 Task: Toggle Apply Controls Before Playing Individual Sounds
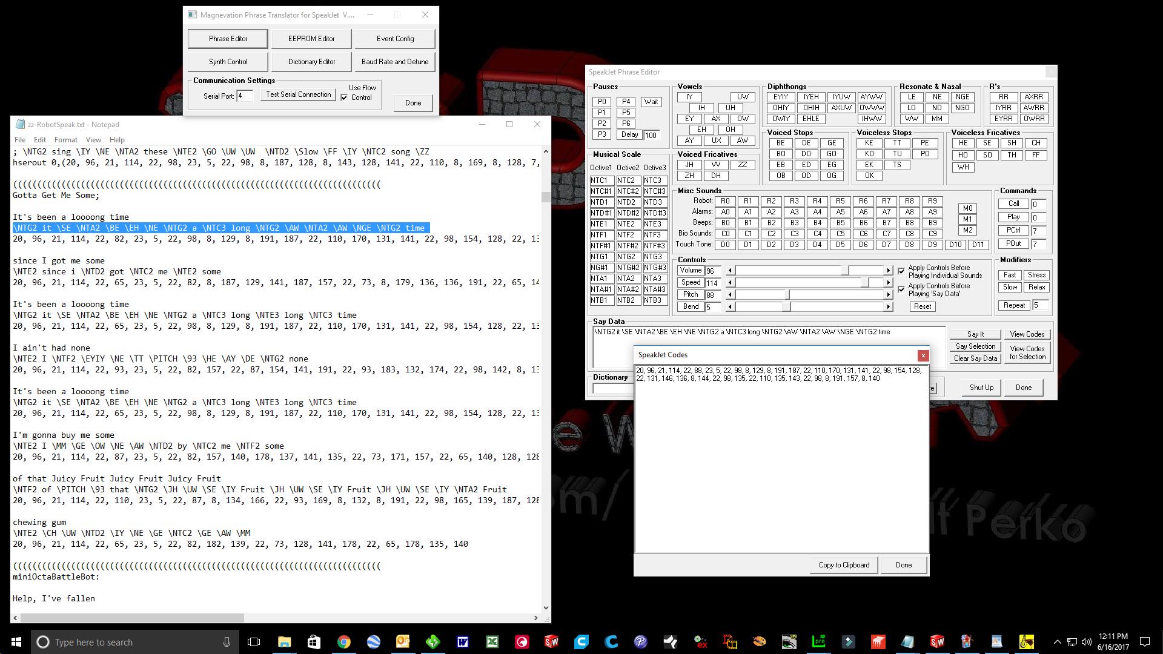[901, 271]
